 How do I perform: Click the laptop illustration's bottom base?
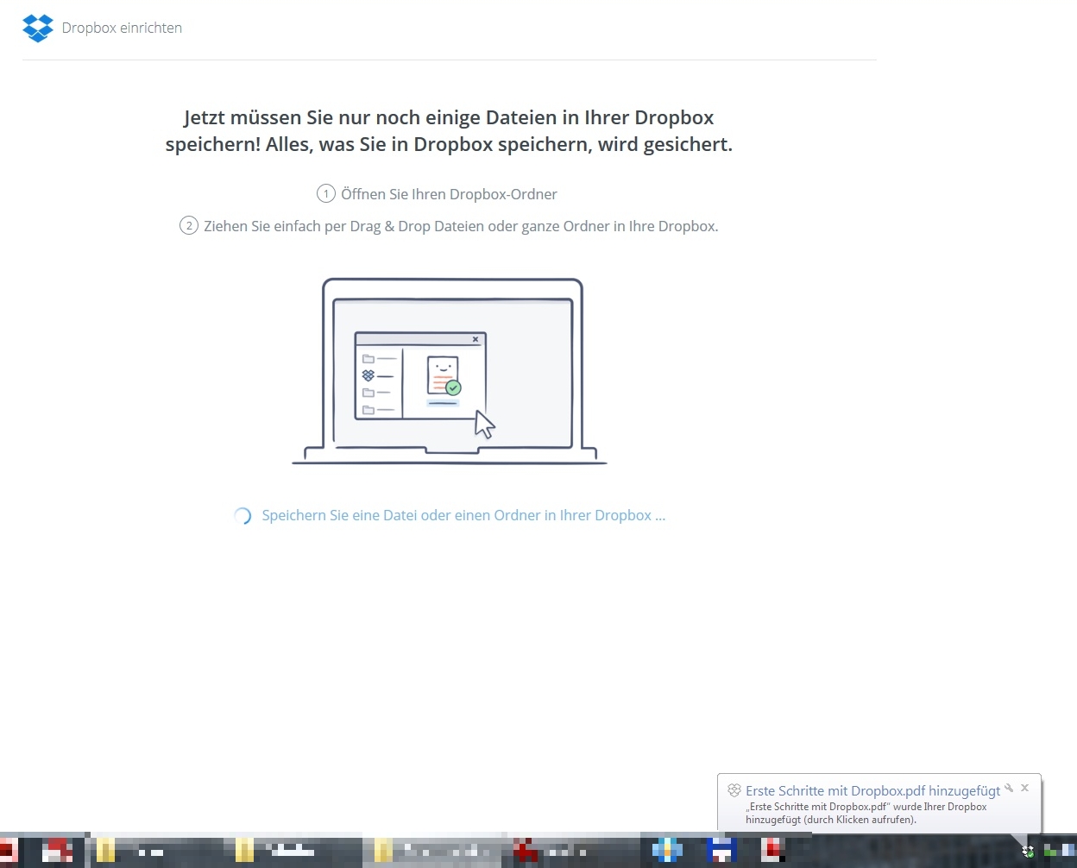[449, 457]
